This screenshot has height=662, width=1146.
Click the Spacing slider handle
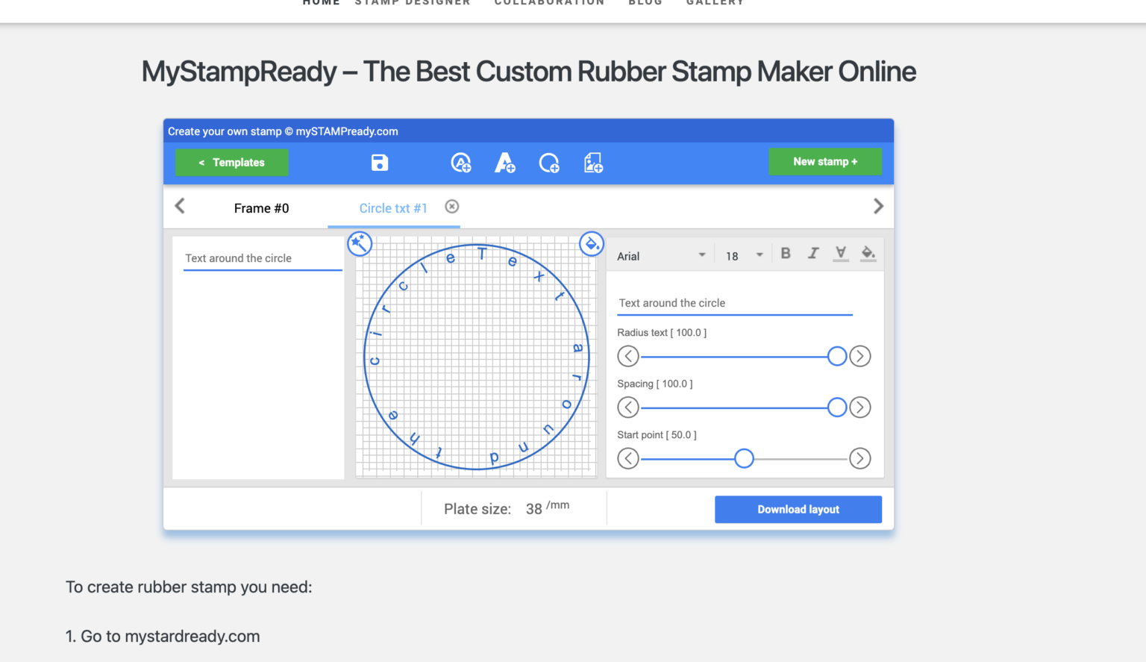click(x=837, y=407)
